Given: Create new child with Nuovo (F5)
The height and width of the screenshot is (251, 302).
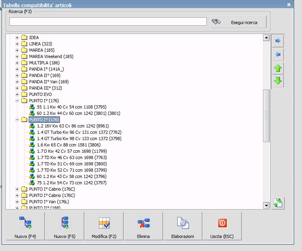Looking at the screenshot, I should (65, 226).
